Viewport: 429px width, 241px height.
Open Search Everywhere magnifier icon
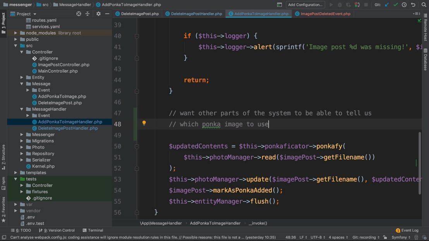pos(424,5)
